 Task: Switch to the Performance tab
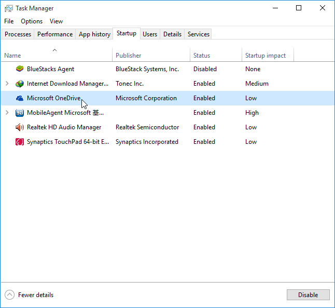click(x=55, y=34)
